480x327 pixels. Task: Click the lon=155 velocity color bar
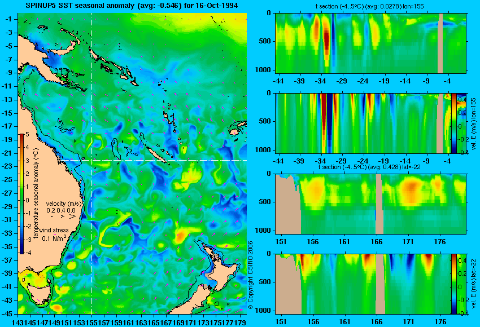point(453,123)
